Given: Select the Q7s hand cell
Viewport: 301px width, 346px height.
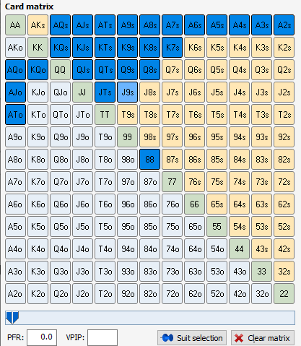Looking at the screenshot, I should [x=172, y=70].
